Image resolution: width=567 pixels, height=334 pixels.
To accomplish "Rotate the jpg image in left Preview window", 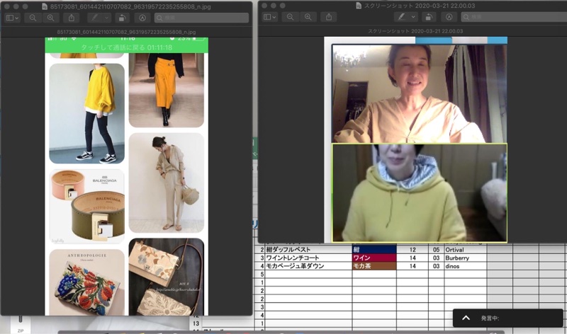I will coord(122,18).
